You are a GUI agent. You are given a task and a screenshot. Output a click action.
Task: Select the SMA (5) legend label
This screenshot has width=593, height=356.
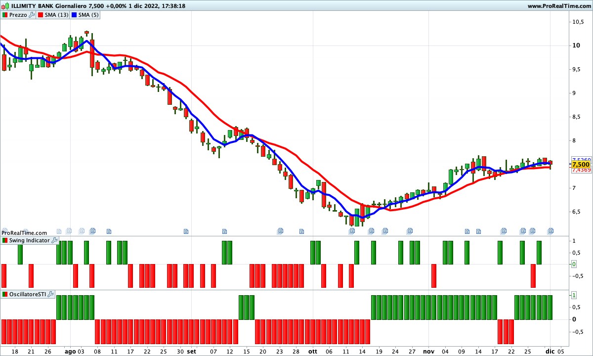[89, 15]
